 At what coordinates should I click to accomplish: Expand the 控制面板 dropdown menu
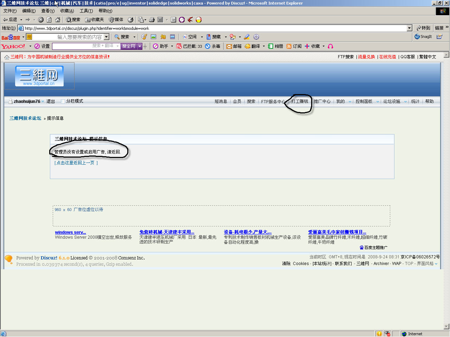[x=378, y=102]
